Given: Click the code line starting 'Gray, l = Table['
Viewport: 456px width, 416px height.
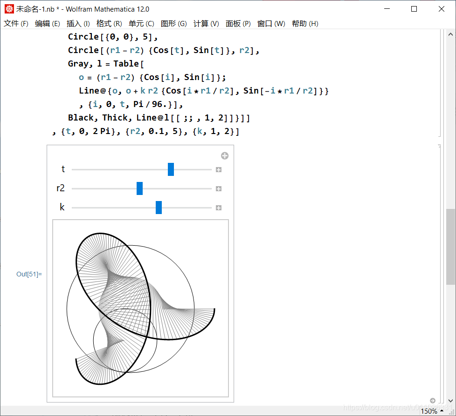Looking at the screenshot, I should point(106,64).
